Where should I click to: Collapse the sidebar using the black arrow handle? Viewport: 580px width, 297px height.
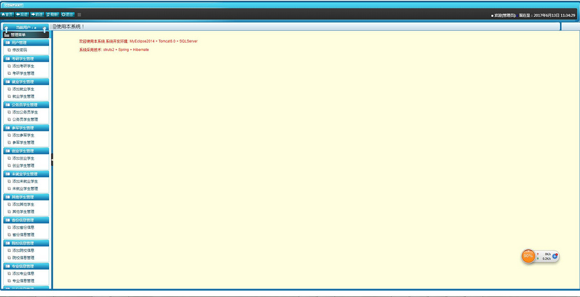52,159
